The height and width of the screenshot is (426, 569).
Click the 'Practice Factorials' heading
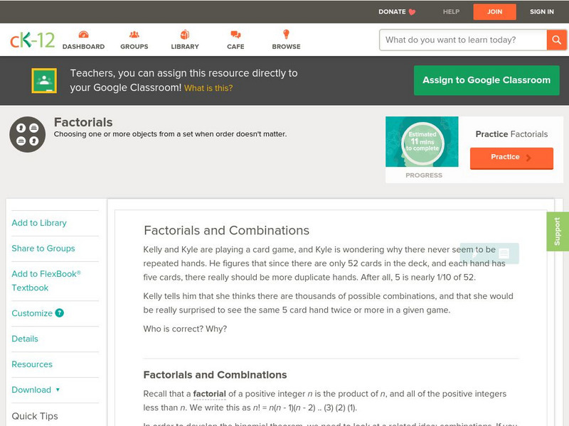tap(511, 134)
